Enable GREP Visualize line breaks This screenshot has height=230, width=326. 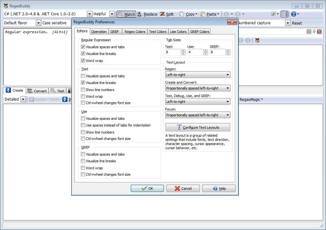point(83,161)
